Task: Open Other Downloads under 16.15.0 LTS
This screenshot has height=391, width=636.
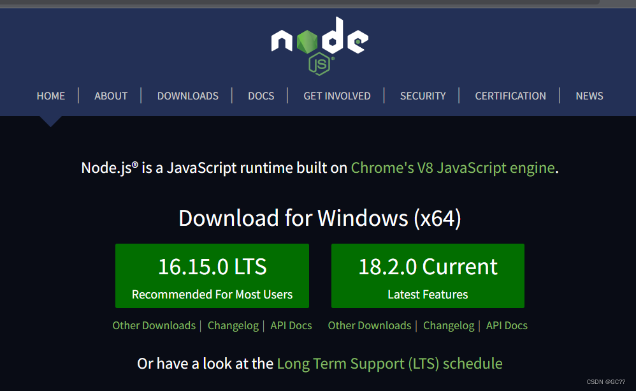Action: 154,325
